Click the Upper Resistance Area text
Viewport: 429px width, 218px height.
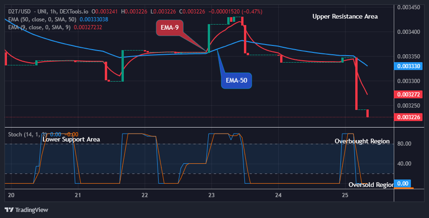point(345,16)
